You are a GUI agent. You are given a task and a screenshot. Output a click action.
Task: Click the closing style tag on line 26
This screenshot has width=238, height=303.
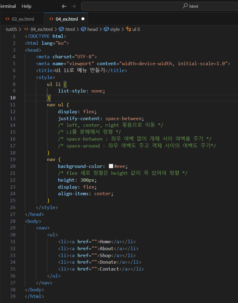(47, 207)
